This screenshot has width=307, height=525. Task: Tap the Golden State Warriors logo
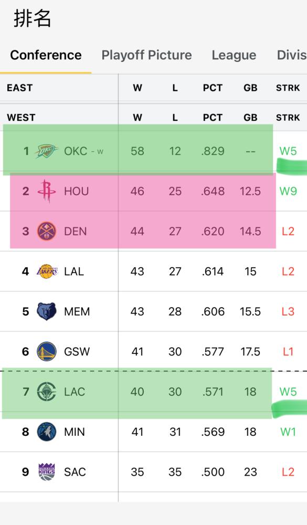click(x=47, y=352)
